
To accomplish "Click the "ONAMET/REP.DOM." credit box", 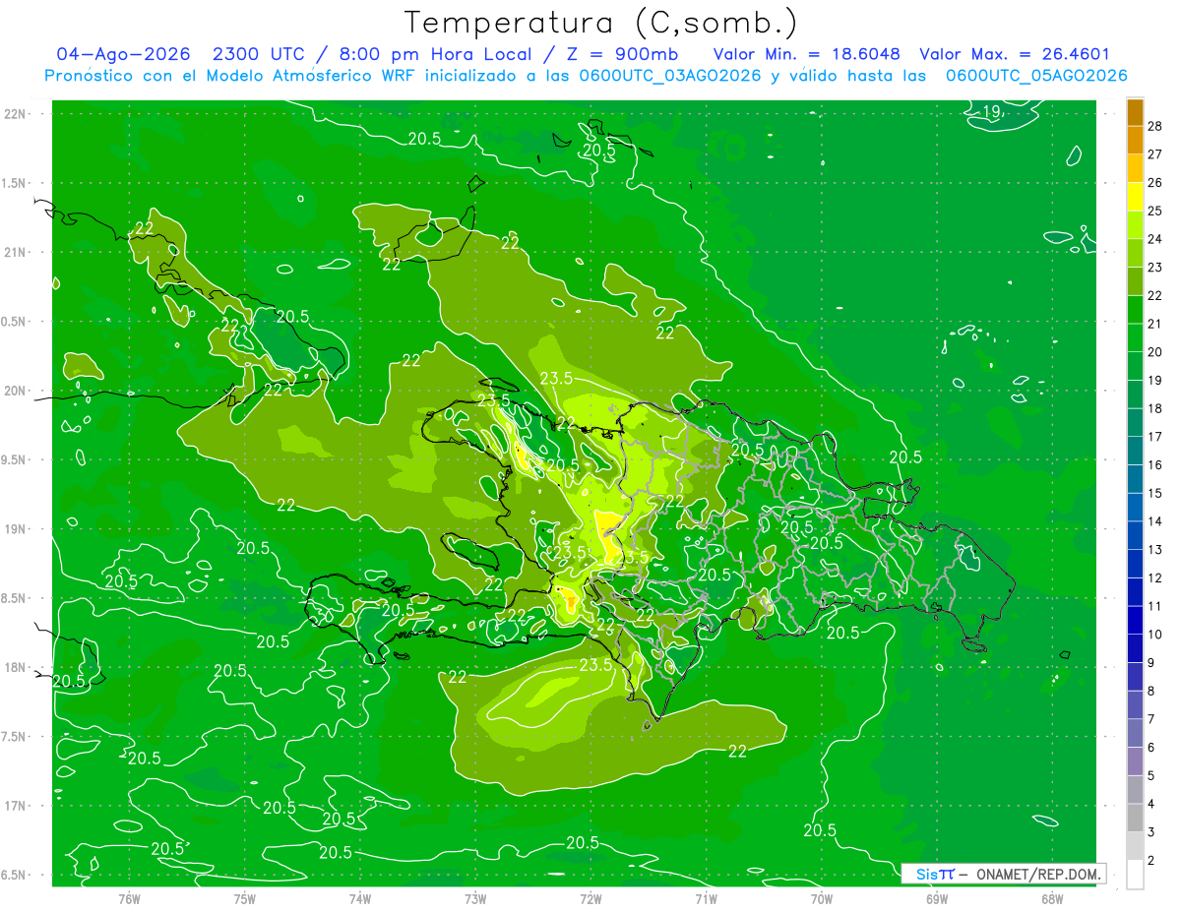I will tap(1003, 874).
